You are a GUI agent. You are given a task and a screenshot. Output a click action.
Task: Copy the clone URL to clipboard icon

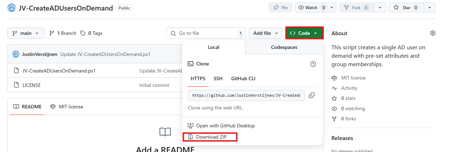point(312,95)
